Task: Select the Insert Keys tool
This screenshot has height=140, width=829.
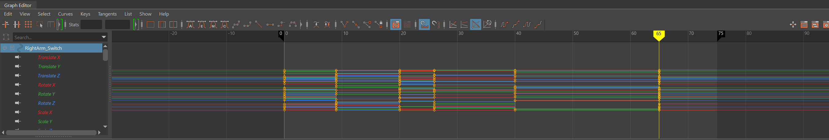Action: tap(17, 24)
